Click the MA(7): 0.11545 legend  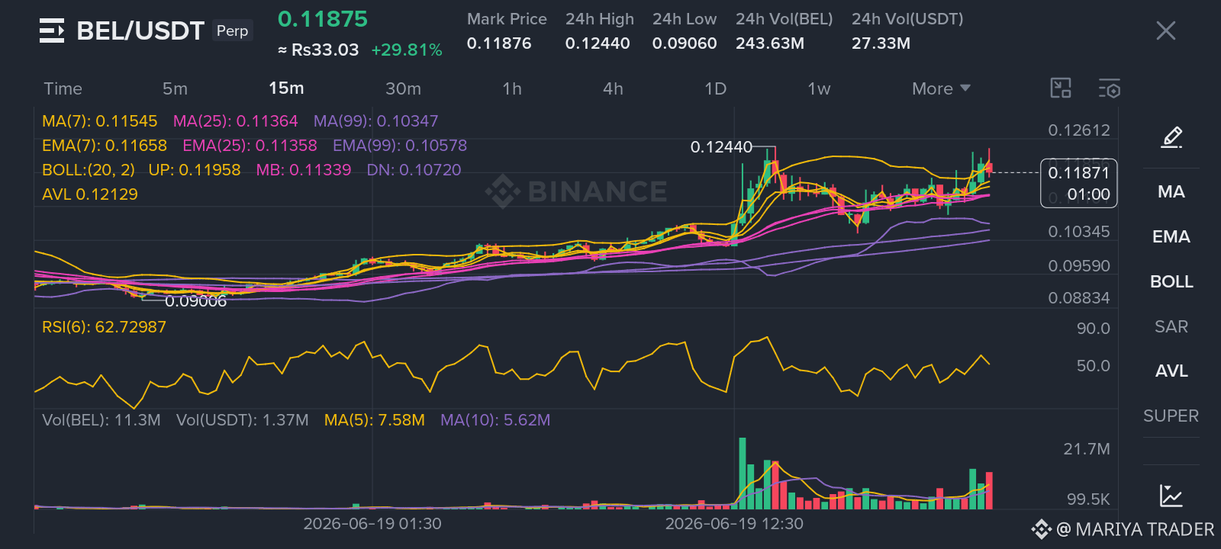click(100, 121)
